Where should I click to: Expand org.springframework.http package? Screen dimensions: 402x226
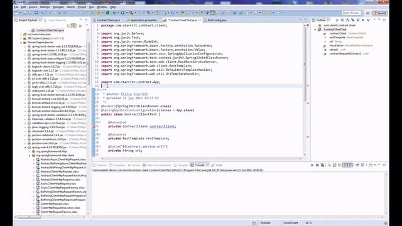tap(30, 151)
